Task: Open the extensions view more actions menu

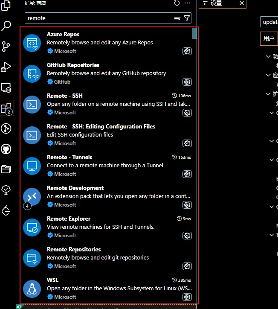Action: click(x=187, y=3)
